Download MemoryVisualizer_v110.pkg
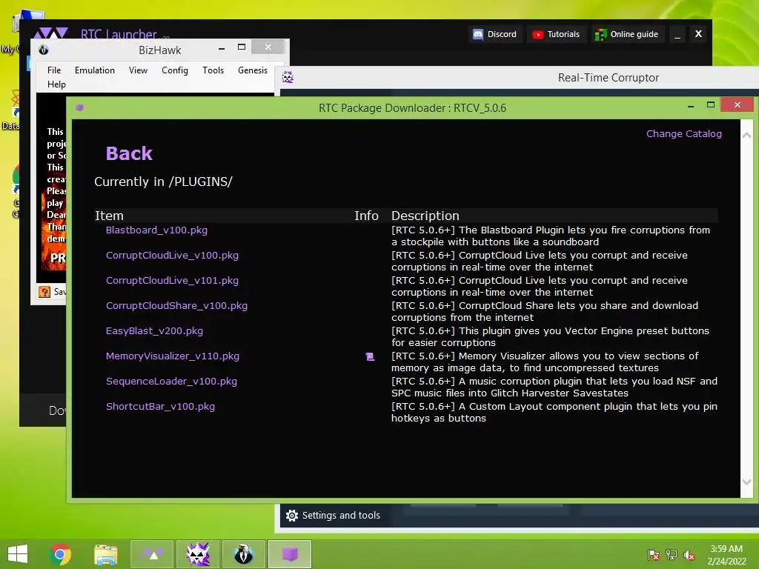This screenshot has width=759, height=569. click(172, 356)
